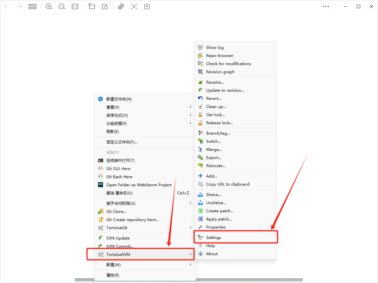This screenshot has height=283, width=378.
Task: Expand the 新建(W) submenu arrow
Action: pos(191,265)
